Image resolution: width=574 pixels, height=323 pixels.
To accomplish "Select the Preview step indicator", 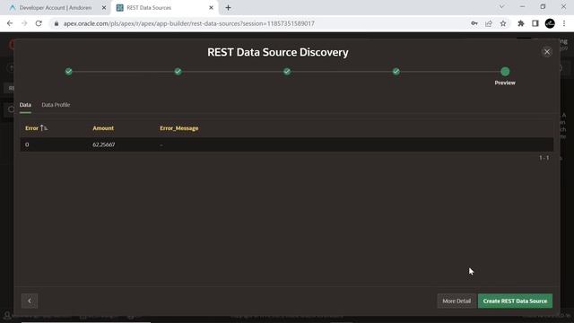I will [505, 72].
